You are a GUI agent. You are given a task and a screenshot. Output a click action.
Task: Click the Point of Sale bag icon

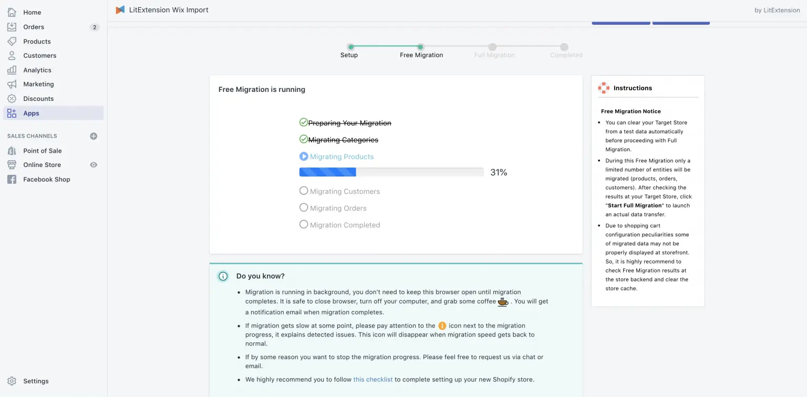12,151
